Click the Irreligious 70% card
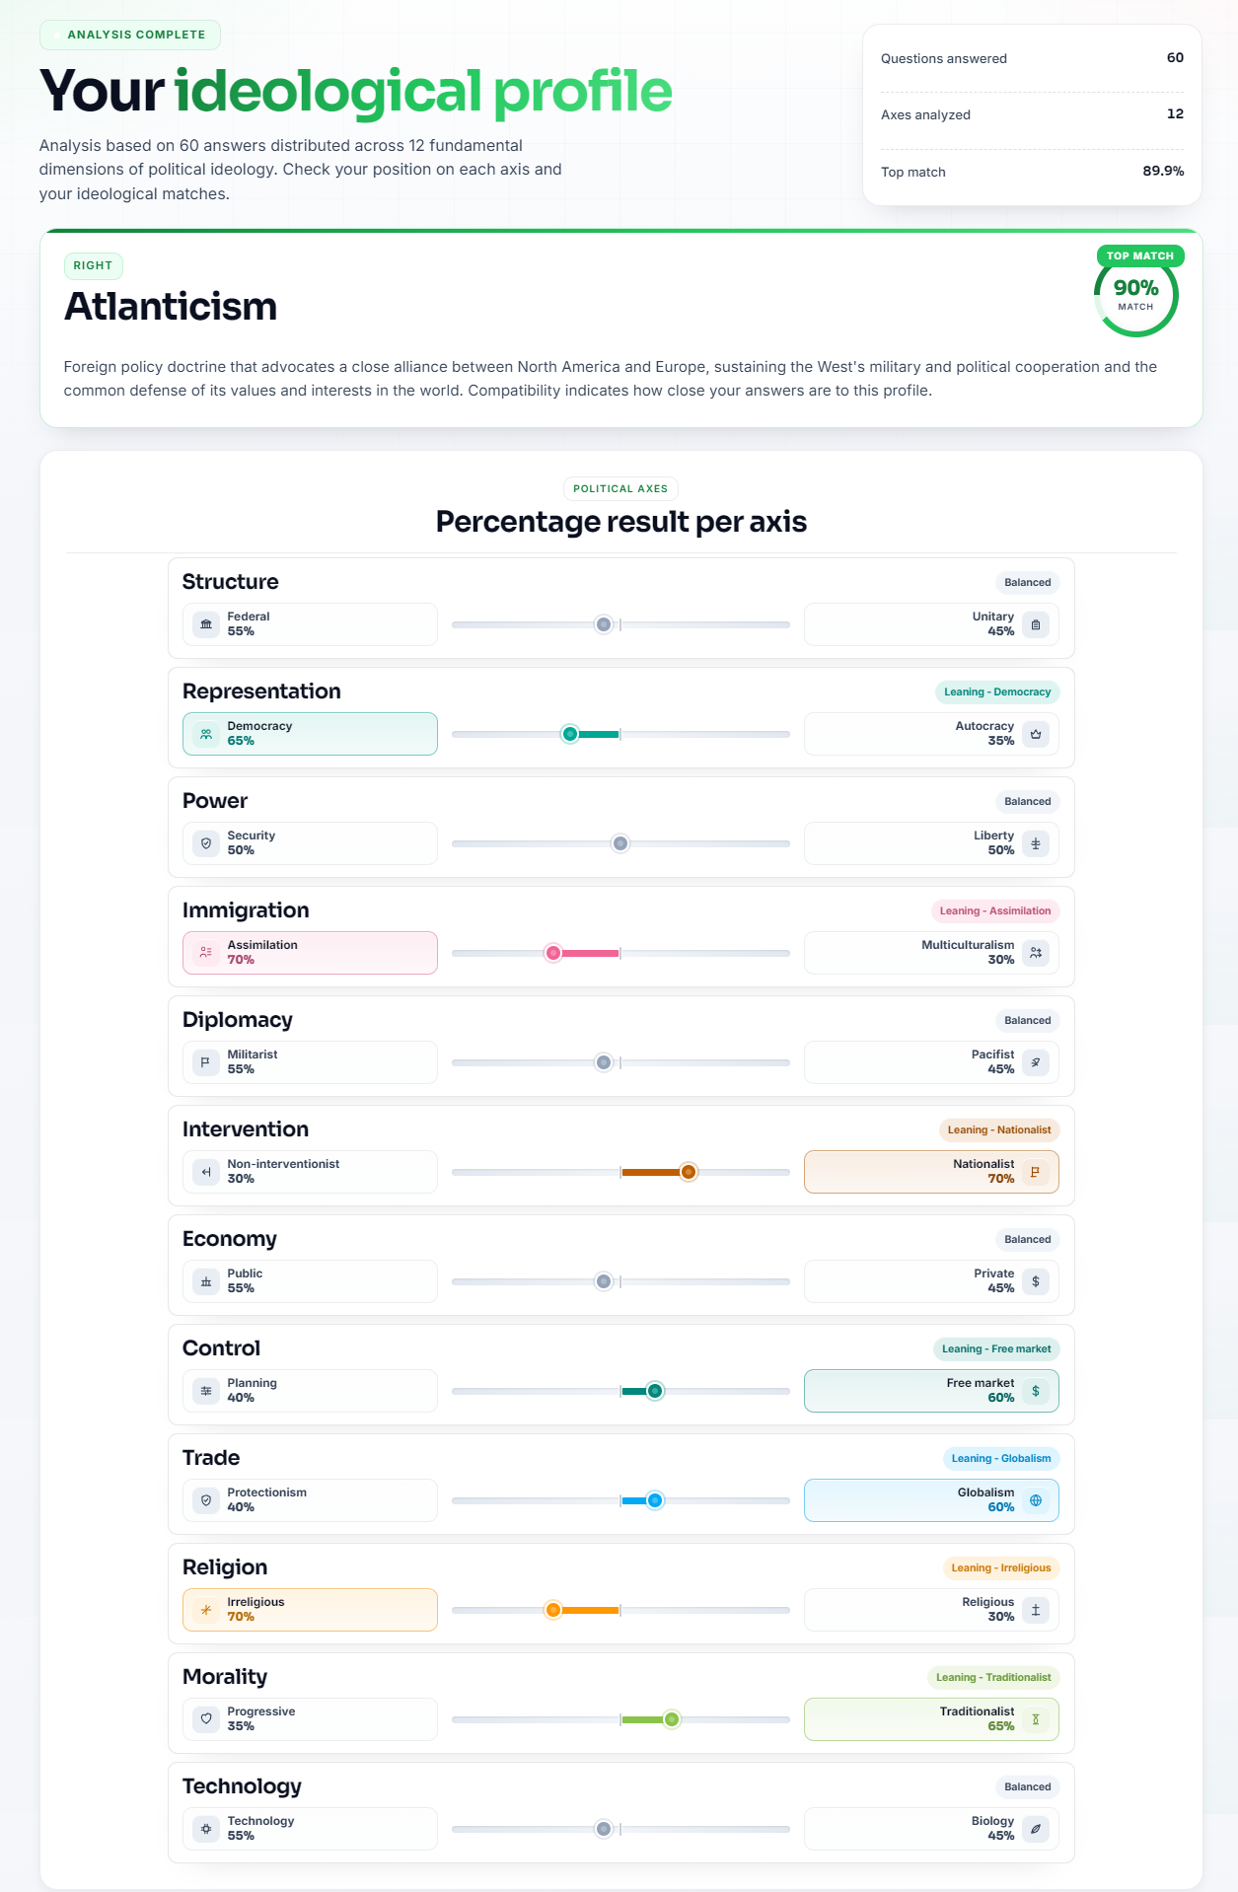This screenshot has width=1238, height=1892. point(310,1610)
